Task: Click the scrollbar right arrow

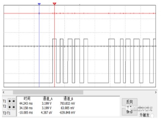Action: pyautogui.click(x=156, y=92)
